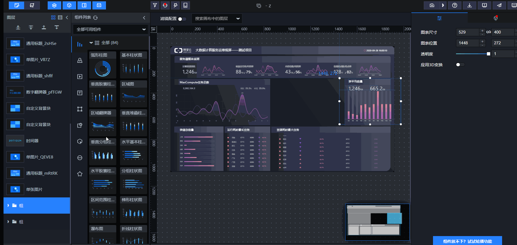Screen dimensions: 517x245
Task: Expand the non-highlighted 组 group layer
Action: click(8, 222)
